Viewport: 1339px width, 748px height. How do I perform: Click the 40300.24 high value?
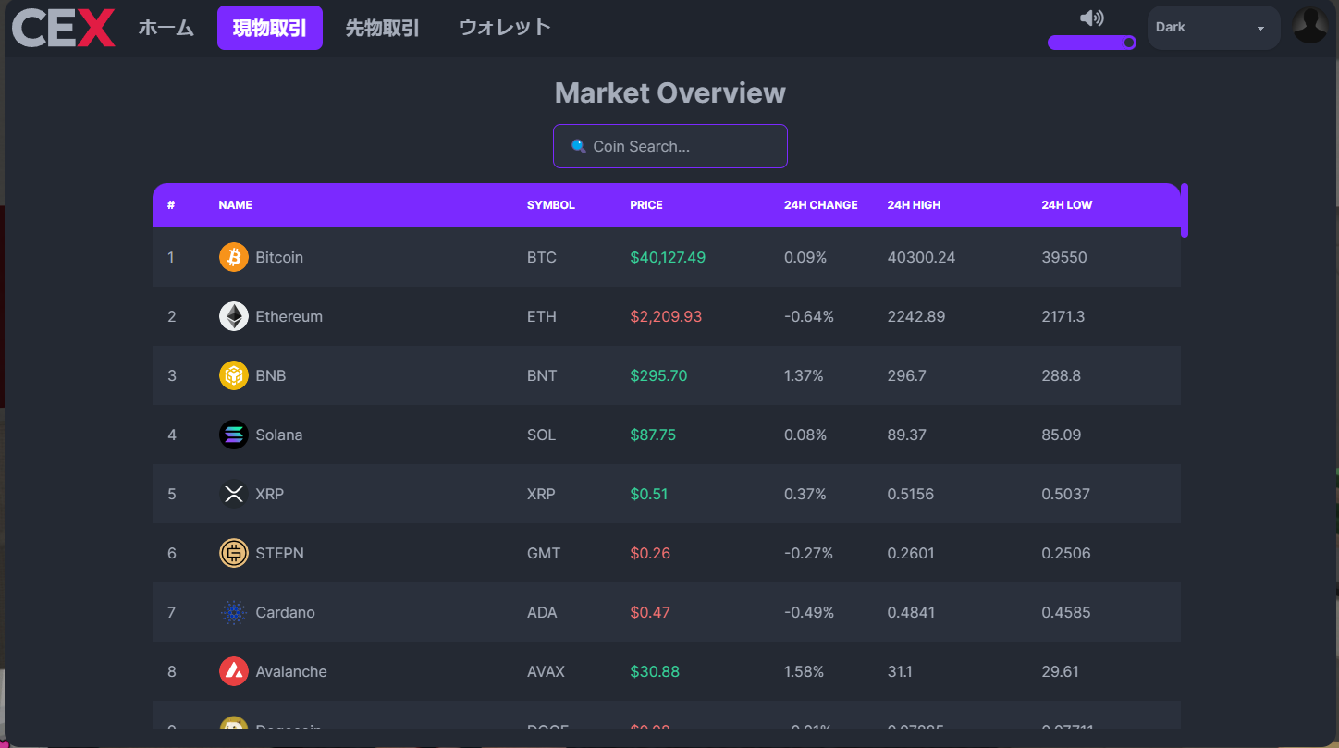[x=921, y=257]
